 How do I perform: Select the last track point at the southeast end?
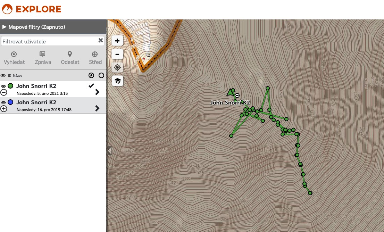pyautogui.click(x=310, y=193)
